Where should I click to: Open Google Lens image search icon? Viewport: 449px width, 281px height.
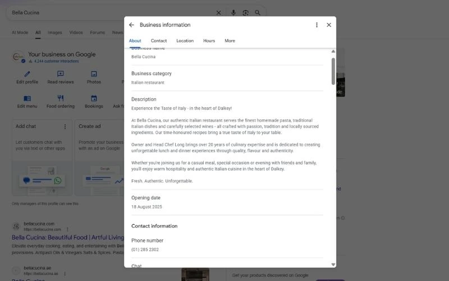(x=245, y=12)
